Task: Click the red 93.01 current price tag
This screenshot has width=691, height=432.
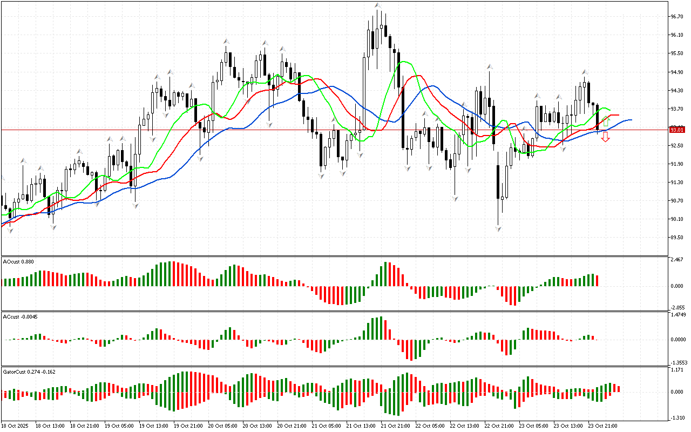Action: (x=677, y=130)
